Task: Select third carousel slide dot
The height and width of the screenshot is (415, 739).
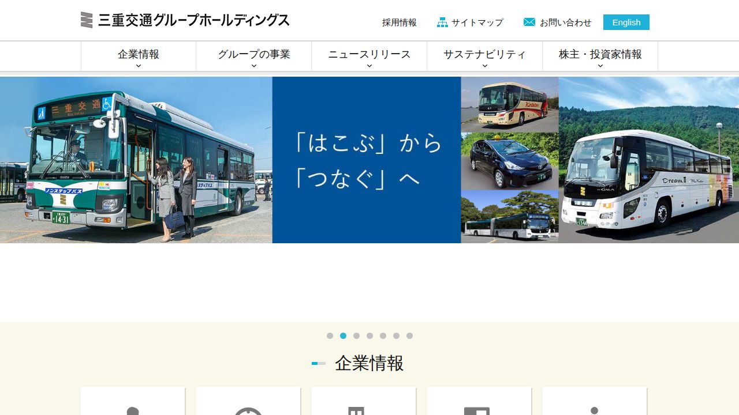Action: pyautogui.click(x=356, y=336)
